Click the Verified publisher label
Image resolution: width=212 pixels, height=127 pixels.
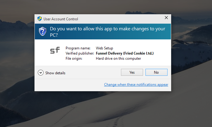tap(80, 53)
